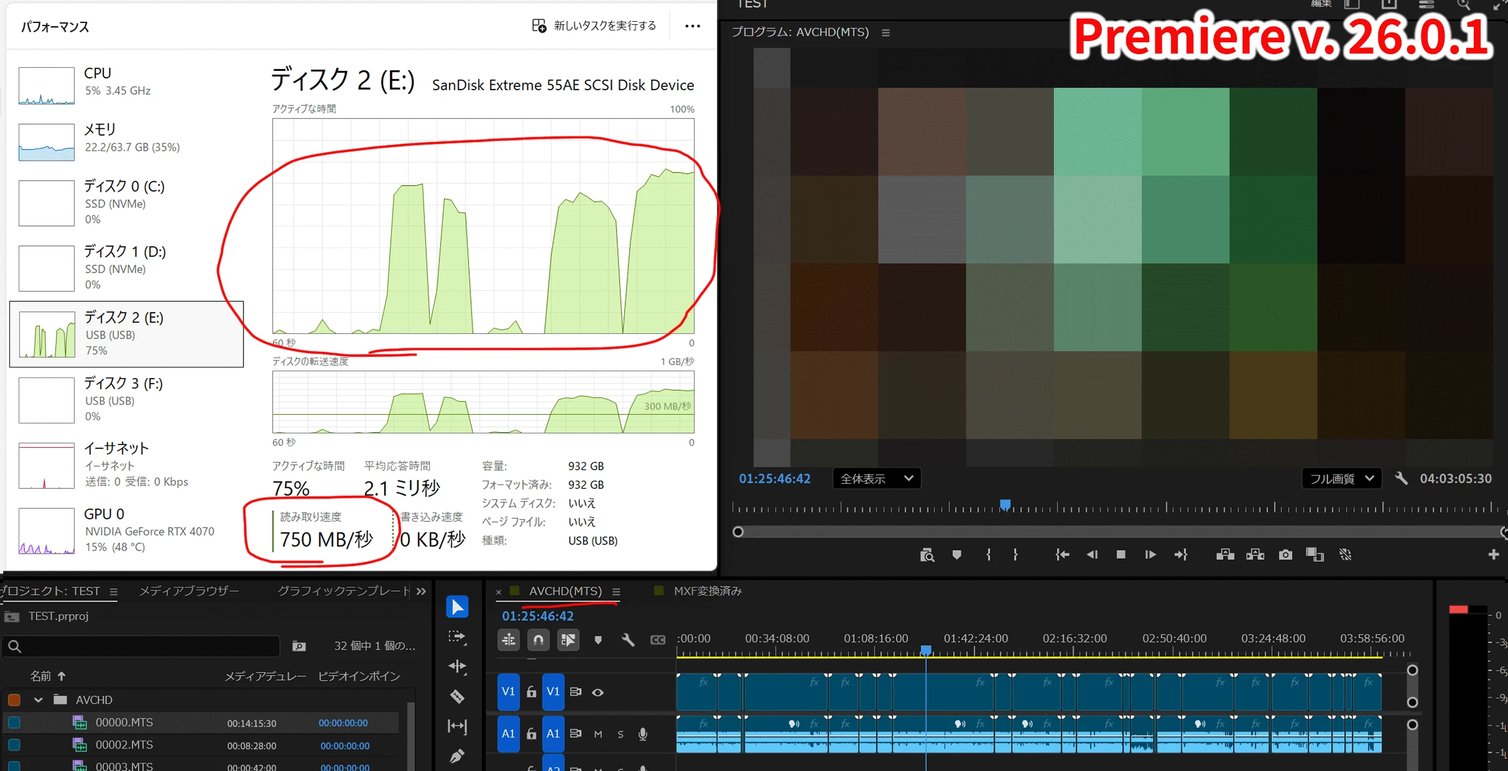
Task: Select the Pen tool in the toolbox
Action: tap(457, 756)
